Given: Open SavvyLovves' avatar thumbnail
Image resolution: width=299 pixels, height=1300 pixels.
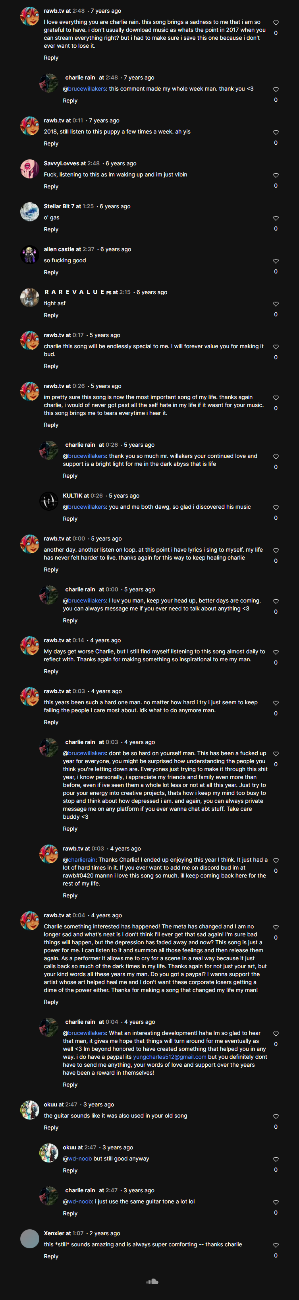Looking at the screenshot, I should click(30, 169).
